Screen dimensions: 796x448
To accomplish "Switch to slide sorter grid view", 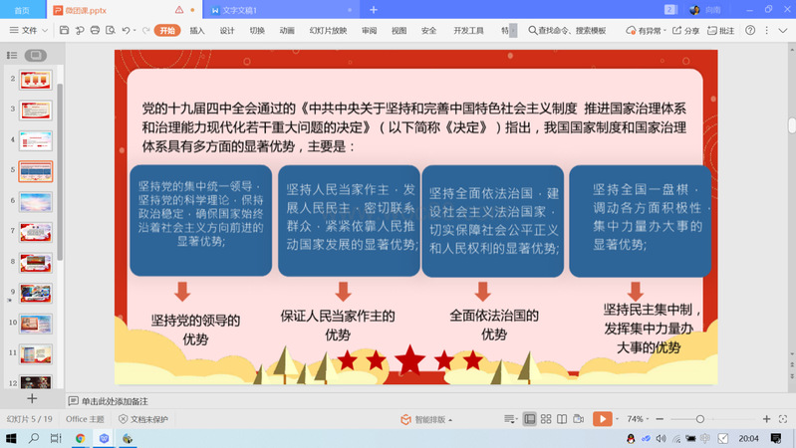I will click(x=546, y=419).
